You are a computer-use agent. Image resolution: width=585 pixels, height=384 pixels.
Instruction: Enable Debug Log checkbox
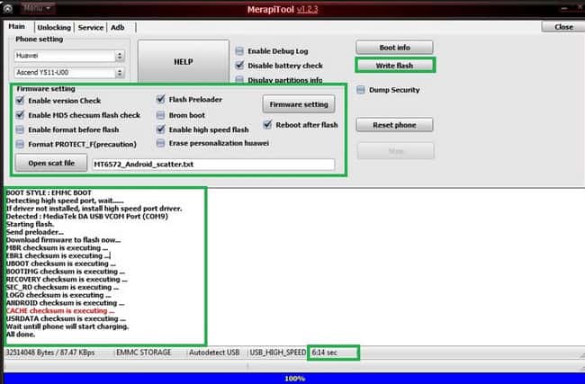pos(239,51)
